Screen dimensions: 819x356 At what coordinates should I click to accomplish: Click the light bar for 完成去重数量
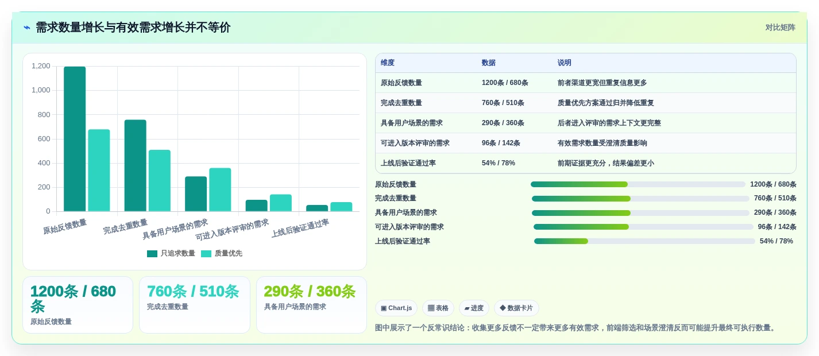coord(160,181)
